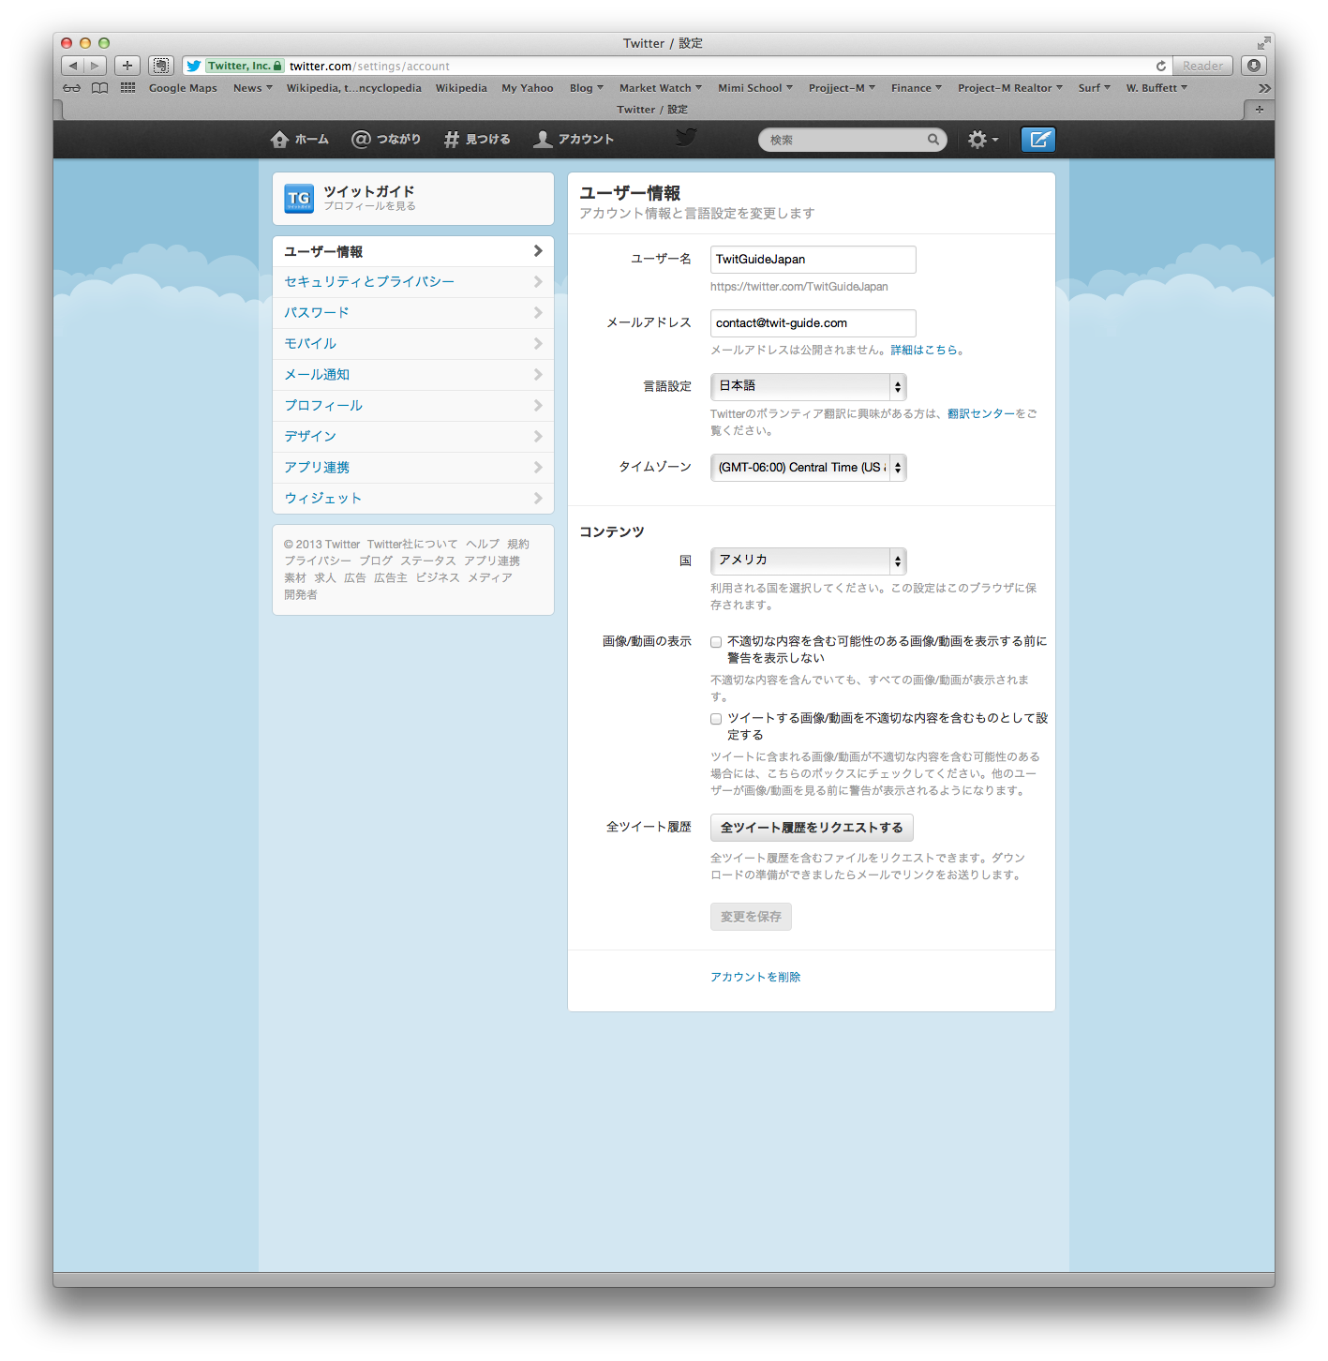Click the 詳細はこちら link
Image resolution: width=1328 pixels, height=1361 pixels.
(x=924, y=350)
